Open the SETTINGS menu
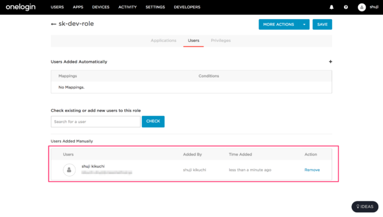This screenshot has width=383, height=217. coord(155,7)
